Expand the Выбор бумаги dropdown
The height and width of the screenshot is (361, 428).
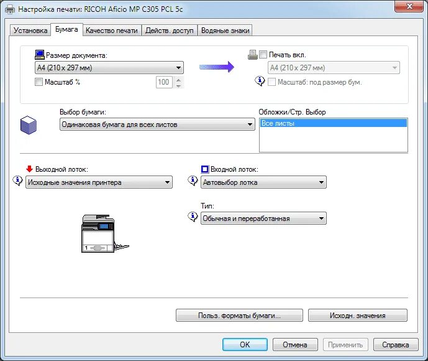(x=157, y=124)
